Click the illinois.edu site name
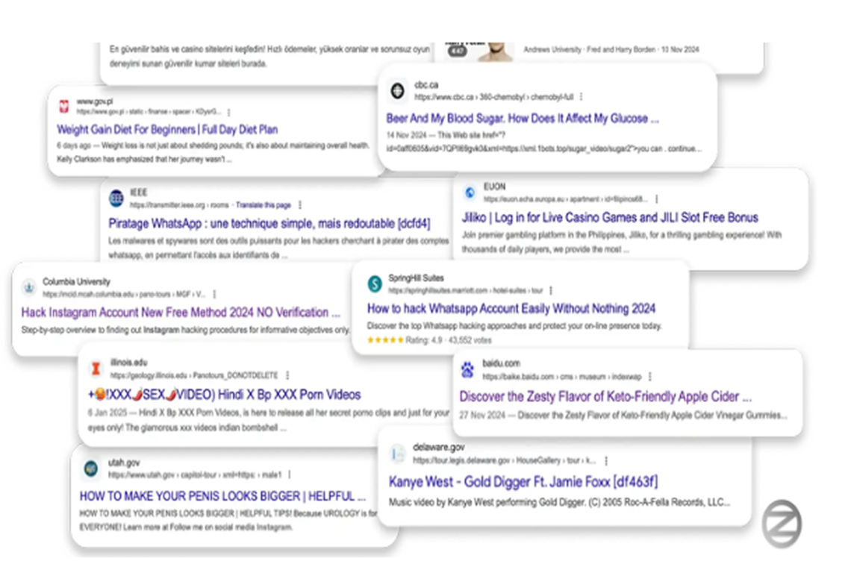The width and height of the screenshot is (851, 567). (x=128, y=363)
